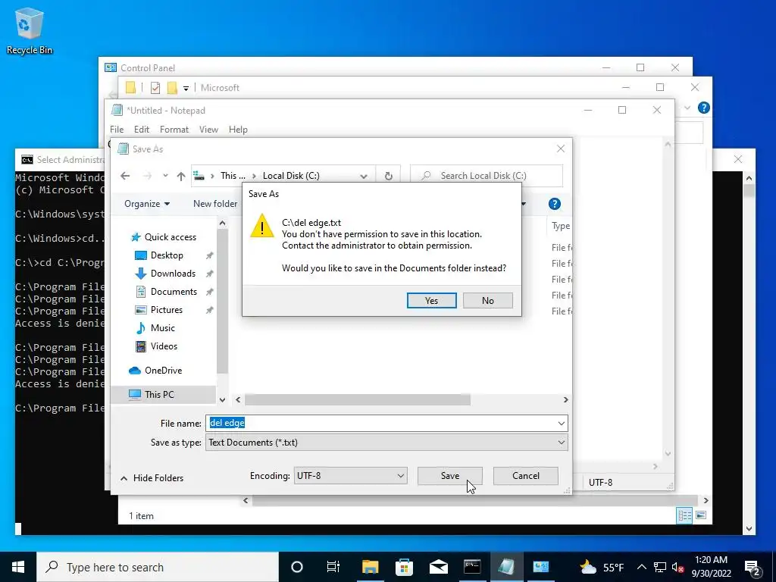Click the Recycle Bin desktop icon

coord(30,32)
